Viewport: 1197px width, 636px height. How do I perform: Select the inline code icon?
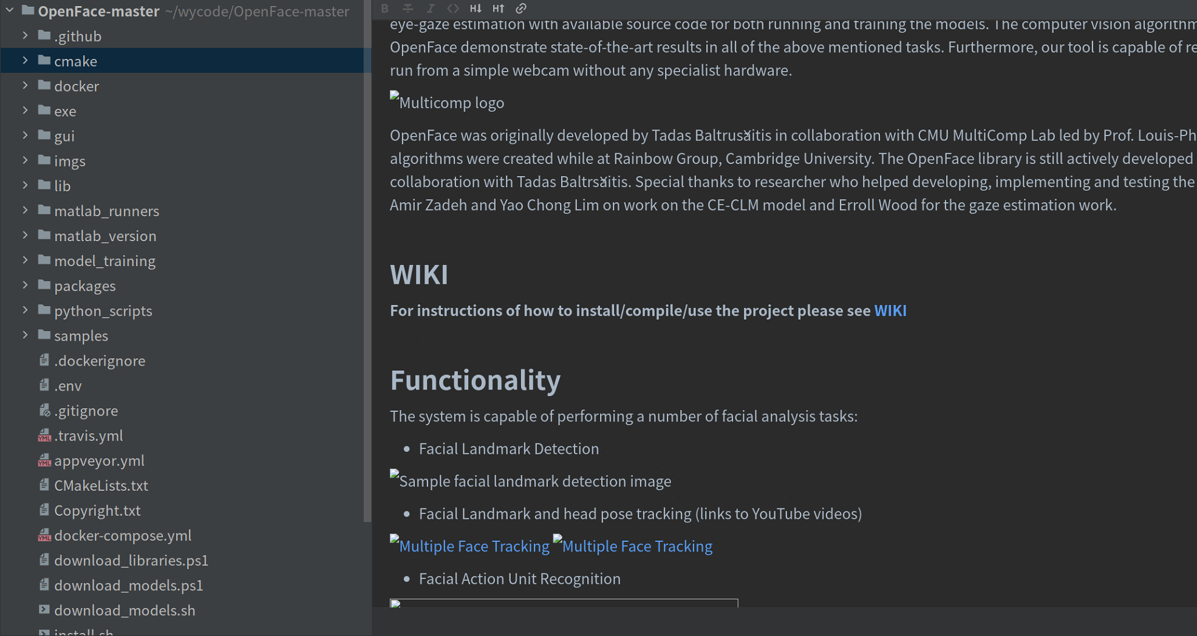[x=452, y=9]
